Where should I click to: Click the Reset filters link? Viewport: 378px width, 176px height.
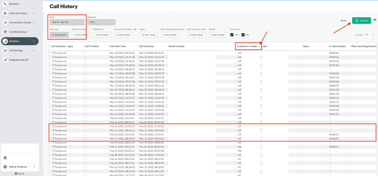coord(344,21)
